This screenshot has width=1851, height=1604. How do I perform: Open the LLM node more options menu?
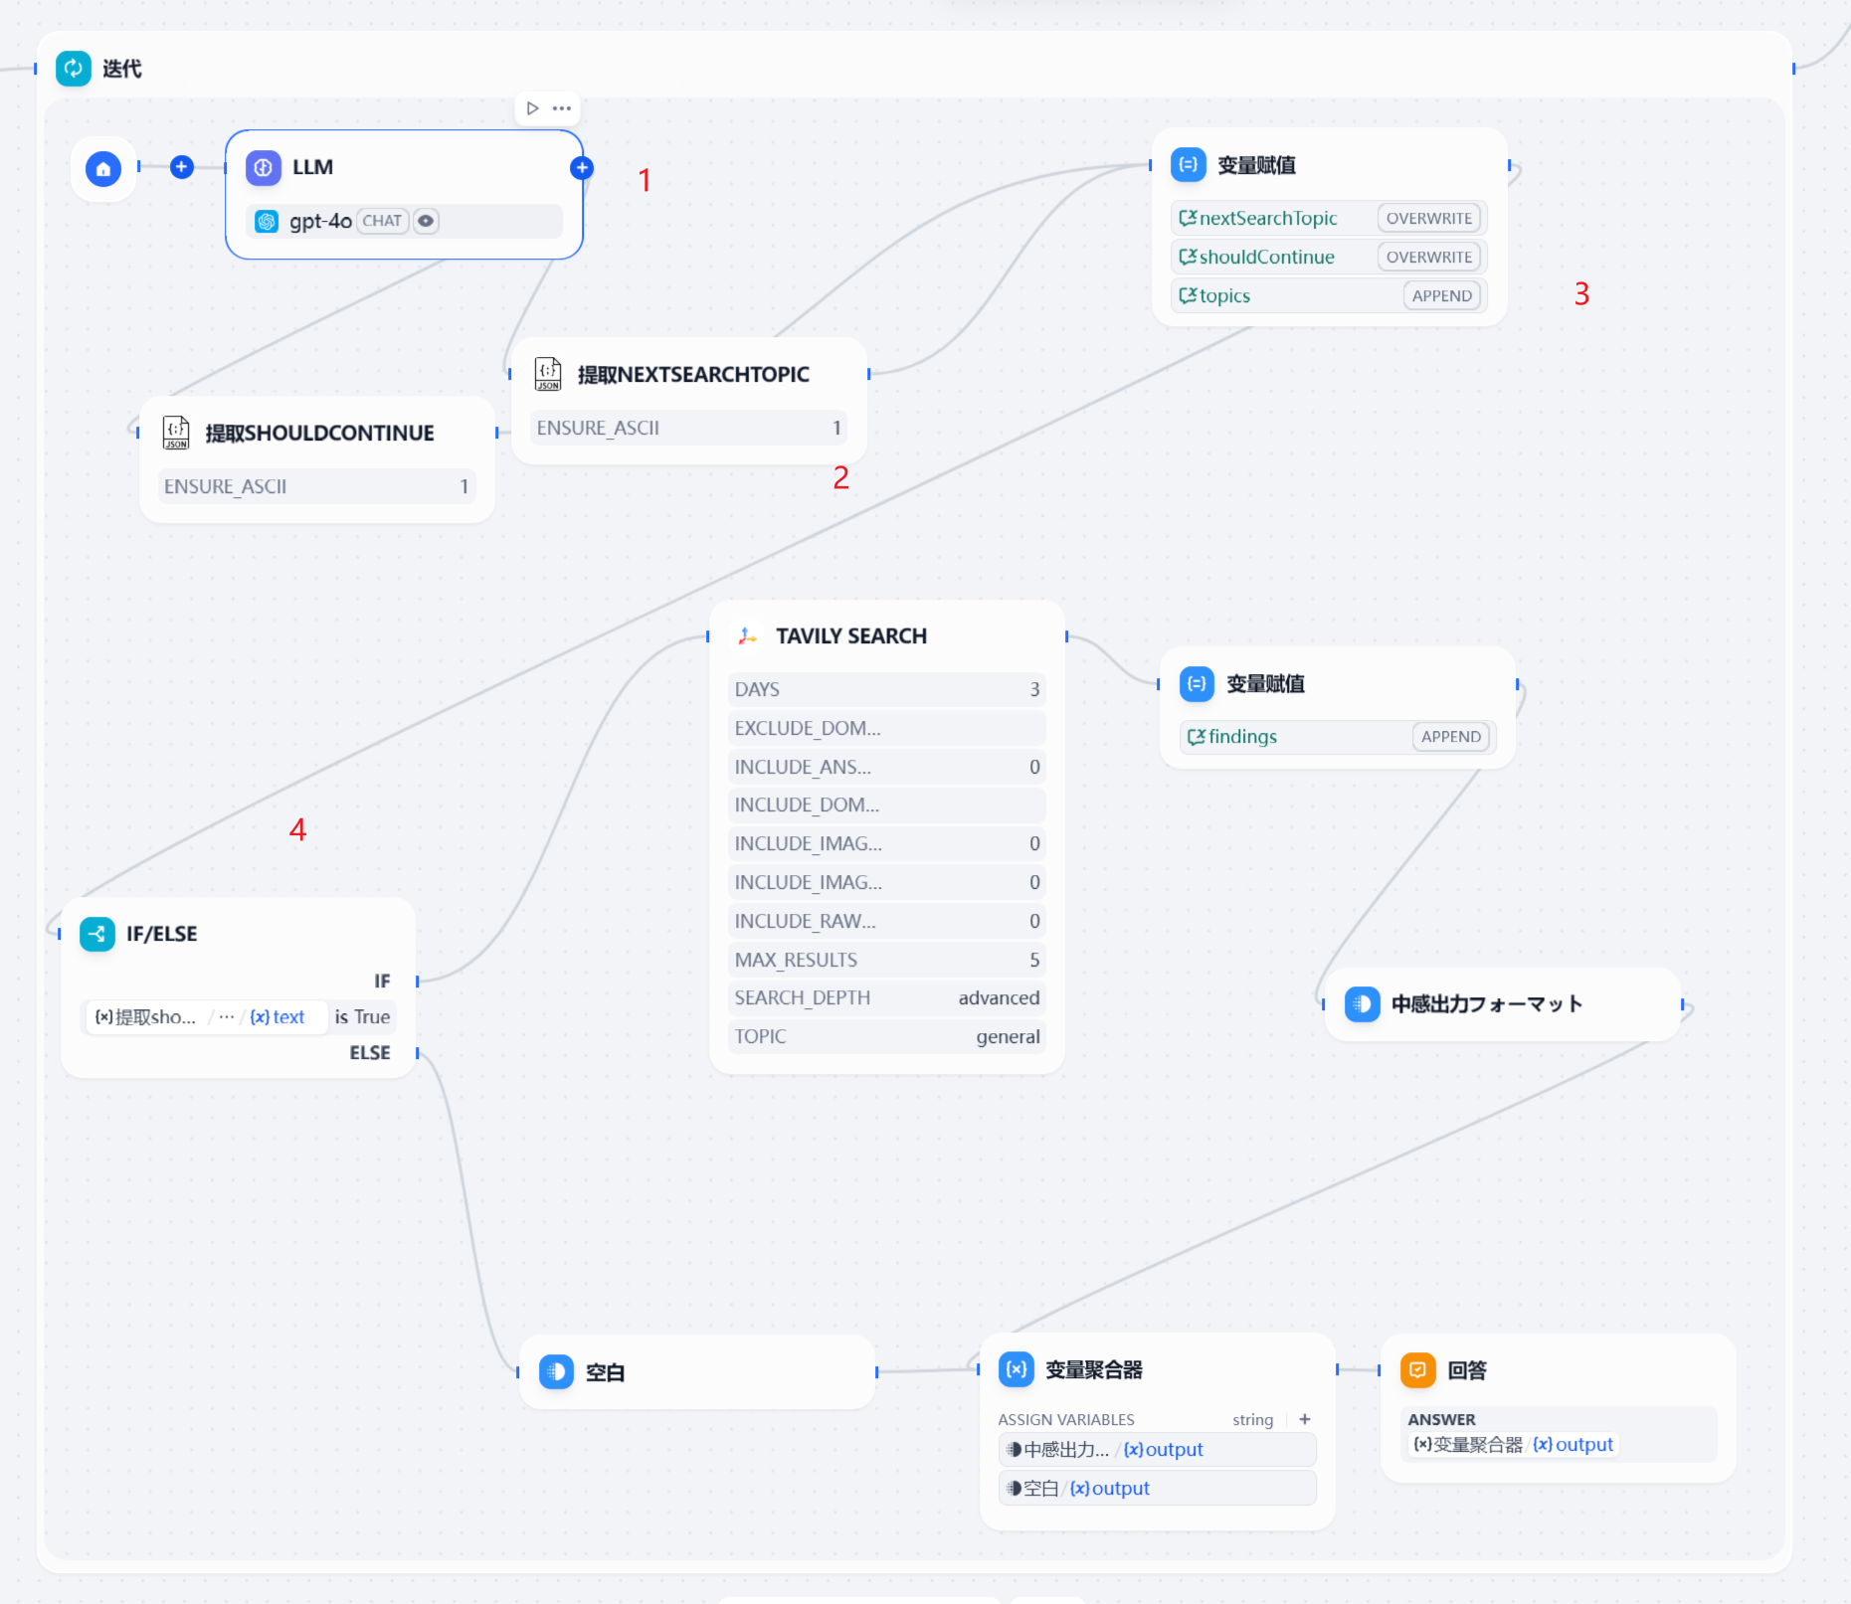(562, 108)
